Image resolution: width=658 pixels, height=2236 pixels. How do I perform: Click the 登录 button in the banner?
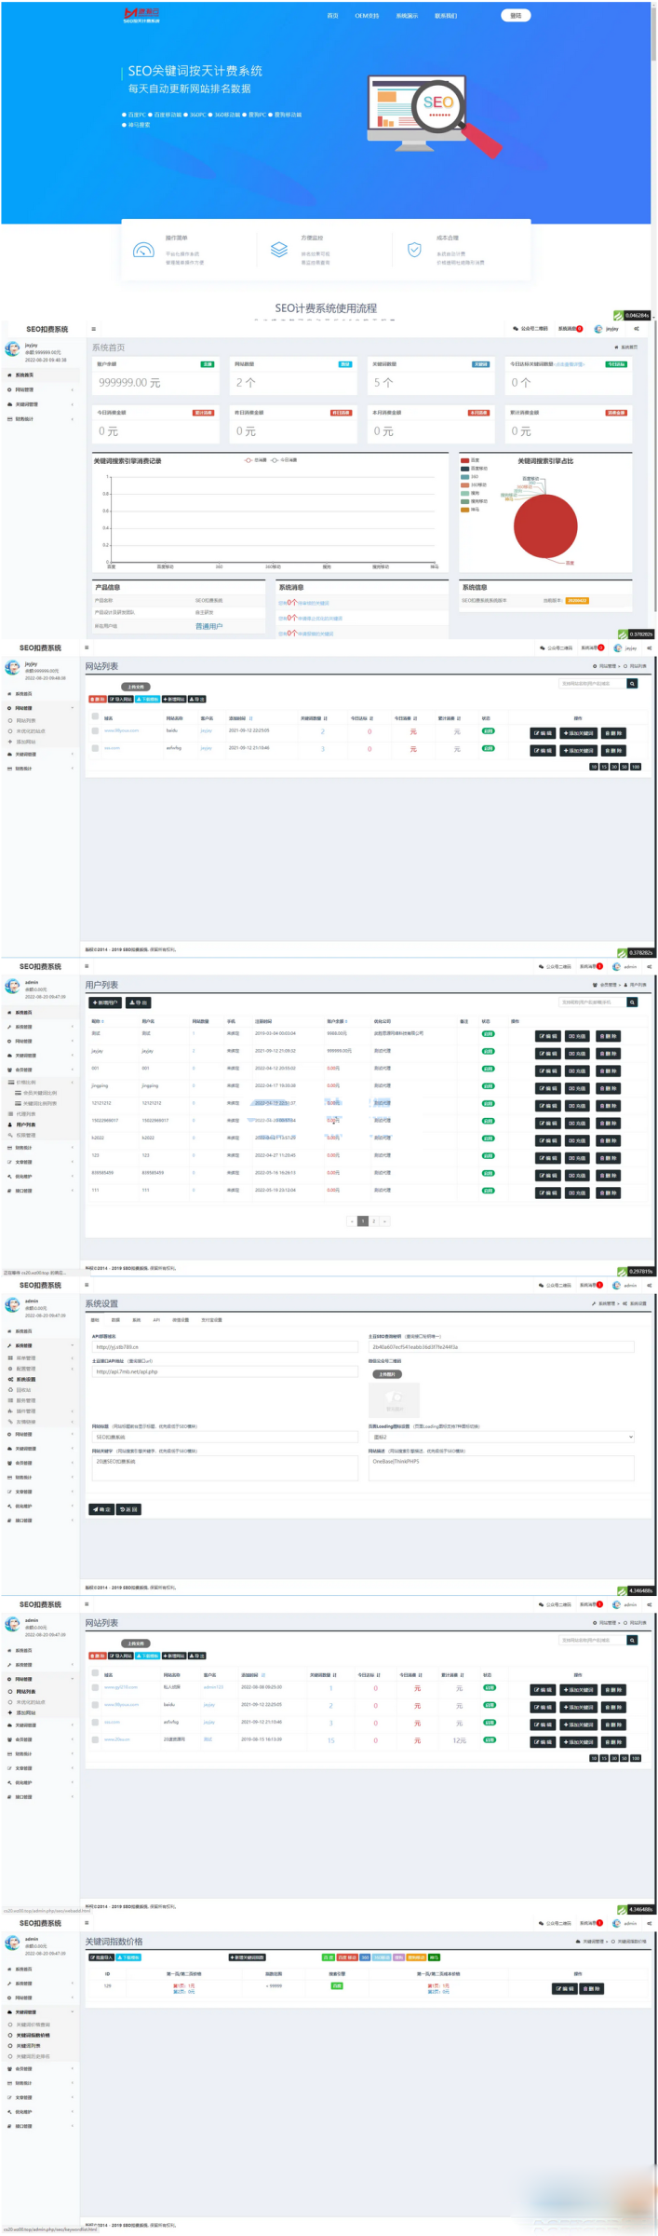[x=516, y=16]
